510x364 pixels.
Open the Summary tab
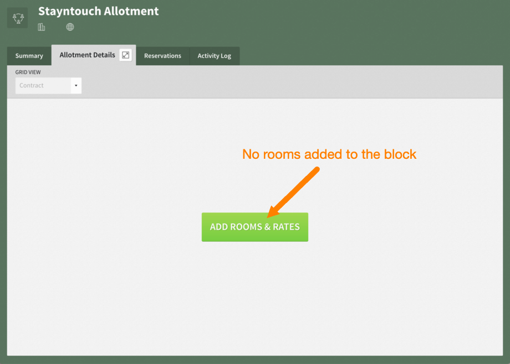click(x=29, y=56)
